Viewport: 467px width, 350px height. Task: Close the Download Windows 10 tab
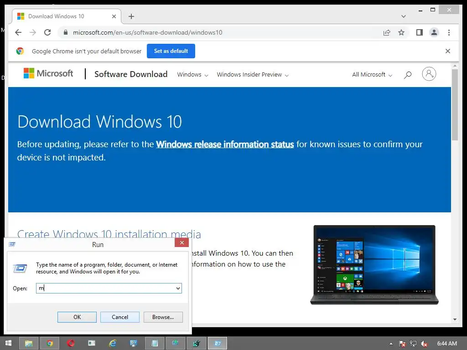coord(114,16)
